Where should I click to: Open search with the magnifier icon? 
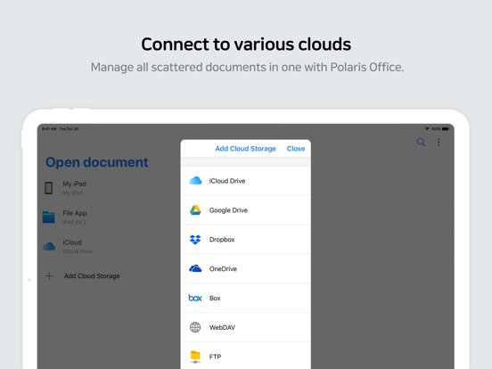(x=421, y=142)
